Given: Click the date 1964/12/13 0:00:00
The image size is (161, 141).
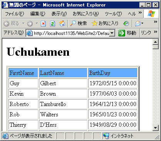Looking at the screenshot, I should tap(113, 104).
